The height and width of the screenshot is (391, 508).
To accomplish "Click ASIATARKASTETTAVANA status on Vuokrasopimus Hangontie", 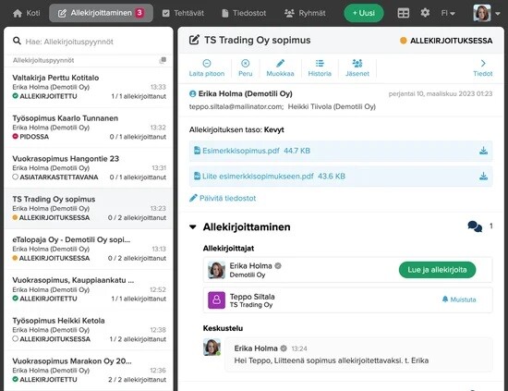I will coord(55,177).
